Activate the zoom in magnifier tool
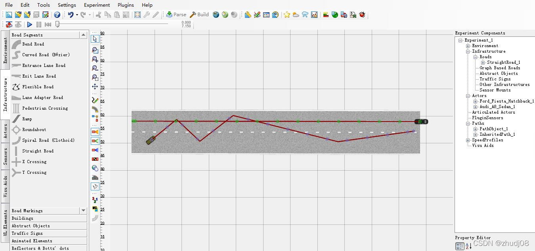Image resolution: width=535 pixels, height=251 pixels. coord(95,59)
